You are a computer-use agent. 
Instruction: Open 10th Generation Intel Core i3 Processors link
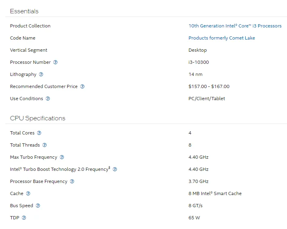[235, 26]
